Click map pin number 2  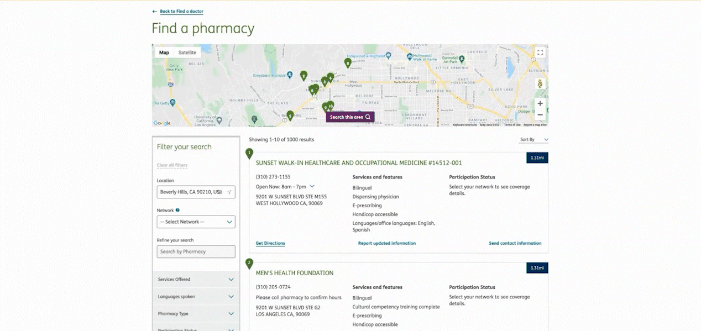304,75
